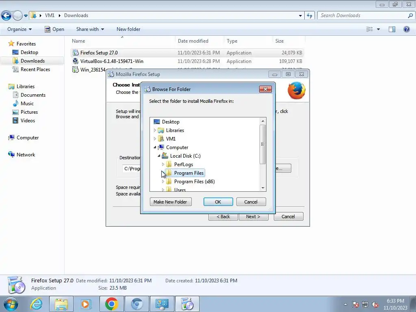Click Open in the Explorer toolbar
Image resolution: width=416 pixels, height=312 pixels.
point(54,29)
